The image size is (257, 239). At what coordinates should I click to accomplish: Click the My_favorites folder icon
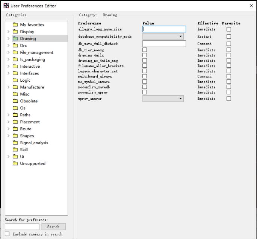pyautogui.click(x=15, y=25)
